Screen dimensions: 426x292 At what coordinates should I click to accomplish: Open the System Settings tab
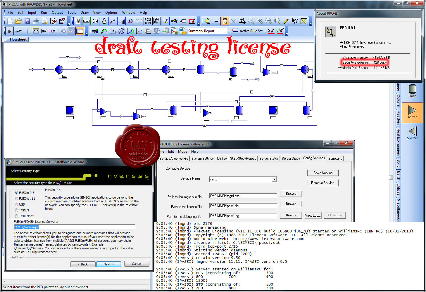coord(202,159)
